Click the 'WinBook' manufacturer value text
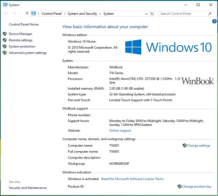 coord(116,67)
